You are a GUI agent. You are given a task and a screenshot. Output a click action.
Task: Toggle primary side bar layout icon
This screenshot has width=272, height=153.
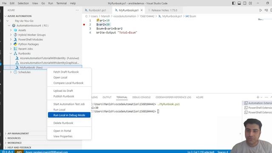point(234,3)
